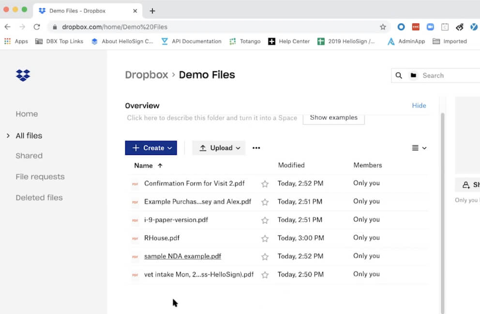The image size is (480, 314).
Task: Star the Example Purchas...sey and Alex.pdf file
Action: tap(265, 202)
